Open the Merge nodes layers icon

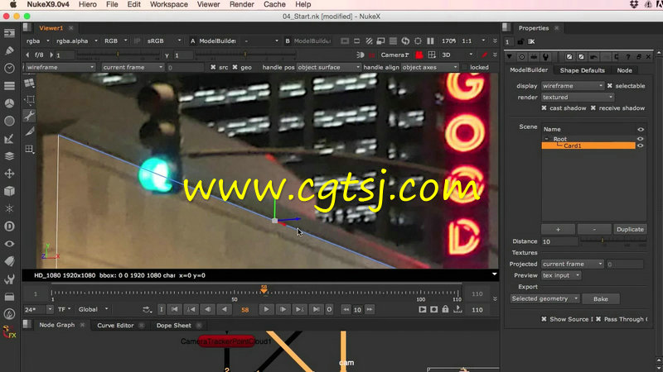(9, 156)
